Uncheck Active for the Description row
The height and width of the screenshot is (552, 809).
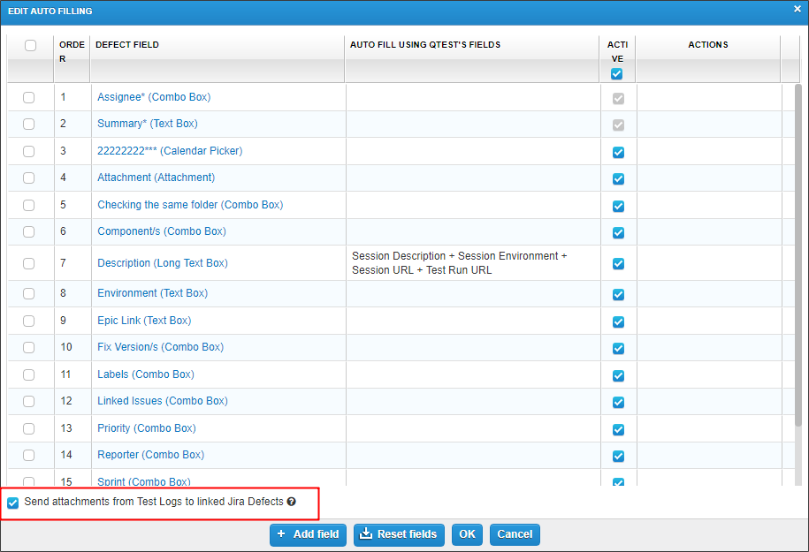click(618, 263)
